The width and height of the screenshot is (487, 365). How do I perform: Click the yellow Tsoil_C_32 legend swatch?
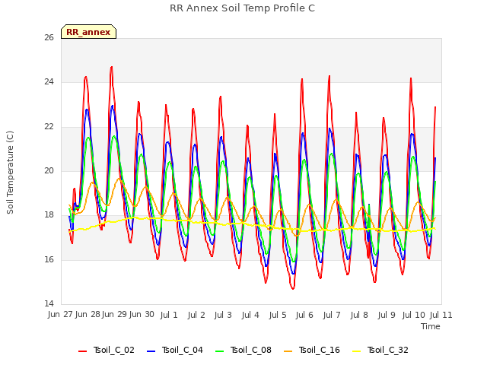point(357,351)
